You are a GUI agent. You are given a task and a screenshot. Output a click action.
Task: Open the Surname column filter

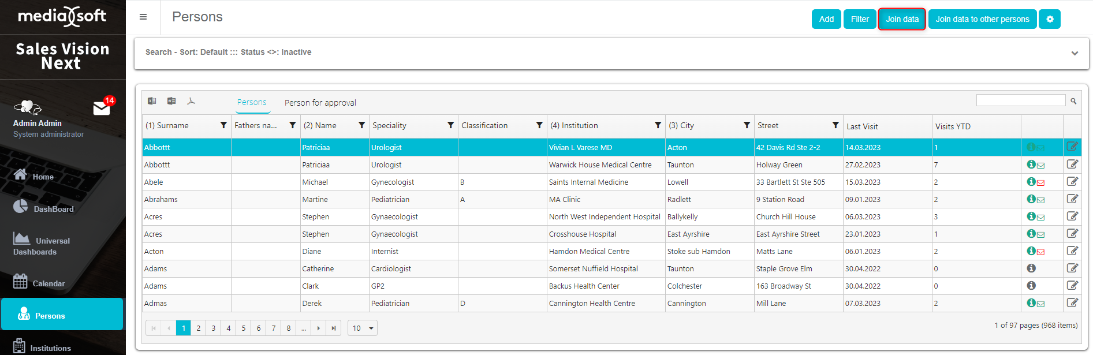(223, 125)
